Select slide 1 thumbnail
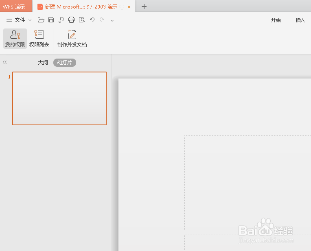Screen dimensions: 311x251 pos(59,98)
